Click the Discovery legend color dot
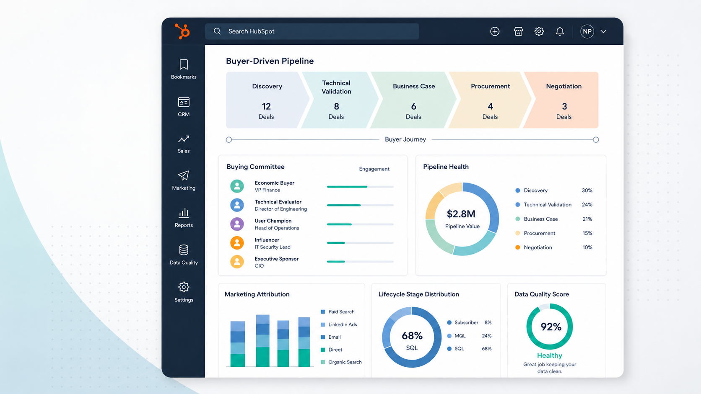Image resolution: width=701 pixels, height=394 pixels. (518, 191)
